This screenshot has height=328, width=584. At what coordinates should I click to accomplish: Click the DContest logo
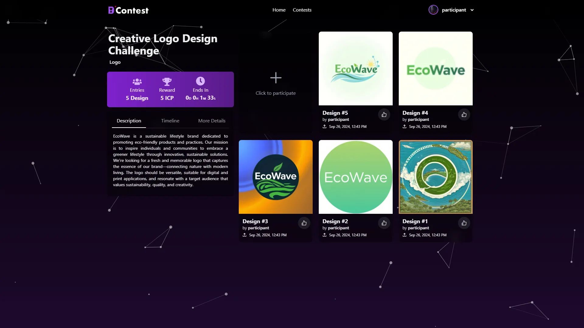click(128, 10)
